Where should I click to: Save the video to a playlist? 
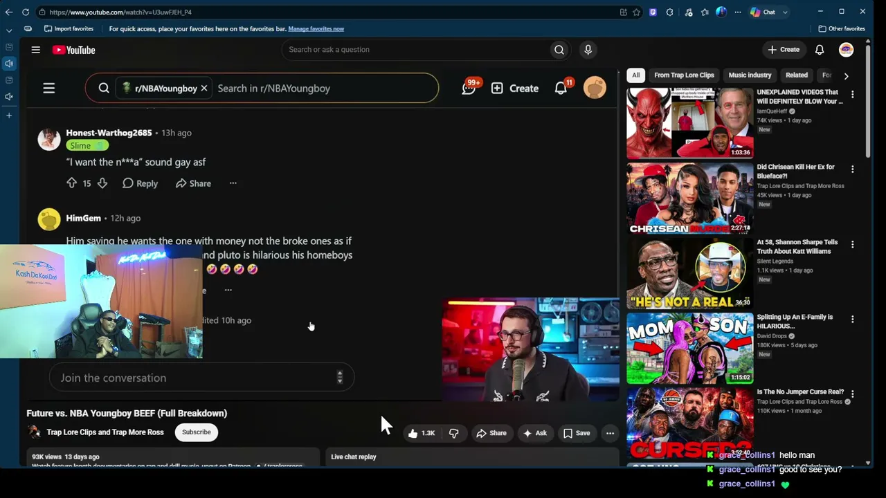(577, 433)
